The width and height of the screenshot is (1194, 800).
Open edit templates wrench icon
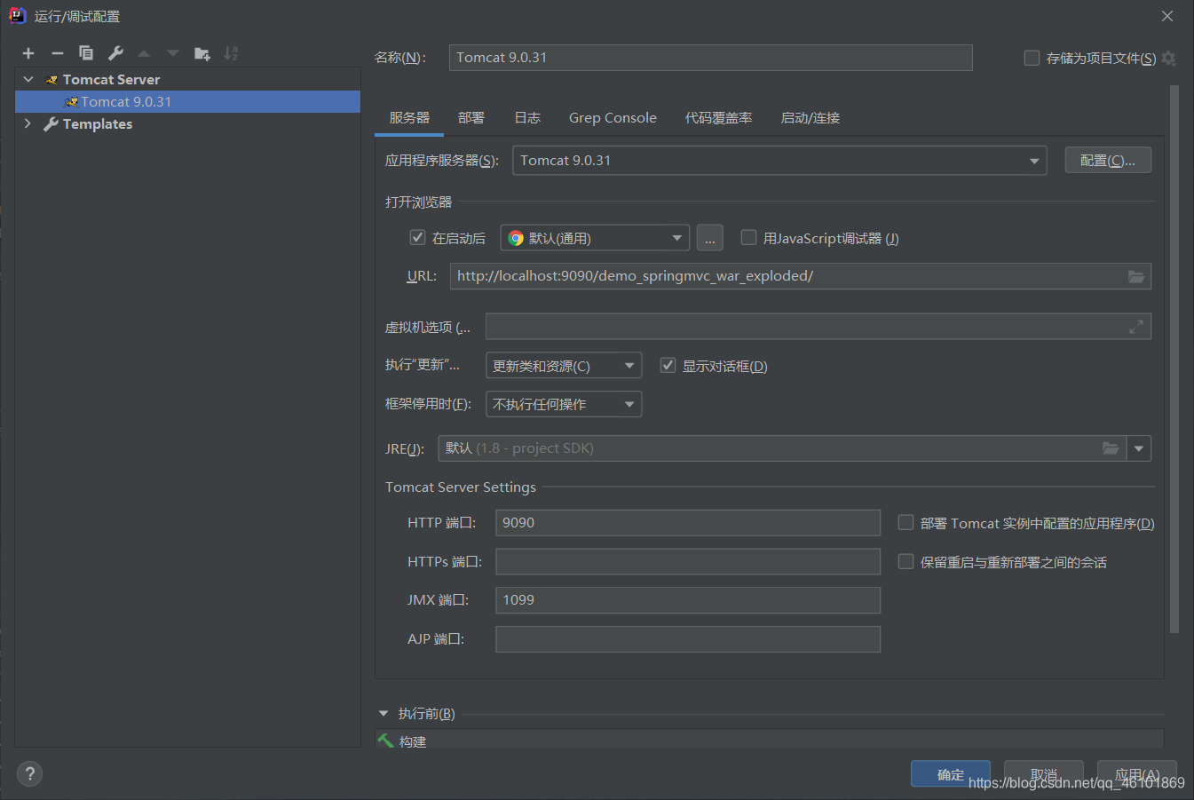pos(115,53)
